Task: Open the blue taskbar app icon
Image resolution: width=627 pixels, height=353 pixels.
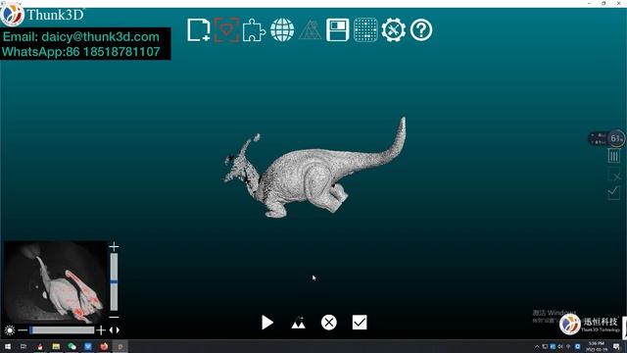Action: point(88,346)
